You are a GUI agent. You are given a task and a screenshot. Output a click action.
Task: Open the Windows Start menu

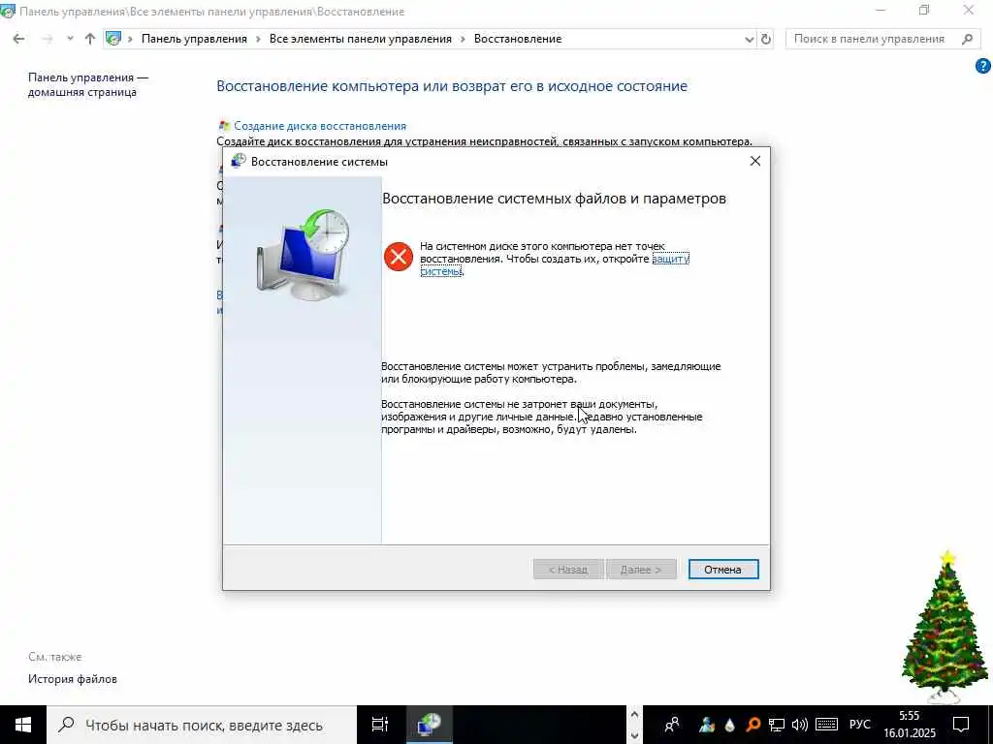23,725
